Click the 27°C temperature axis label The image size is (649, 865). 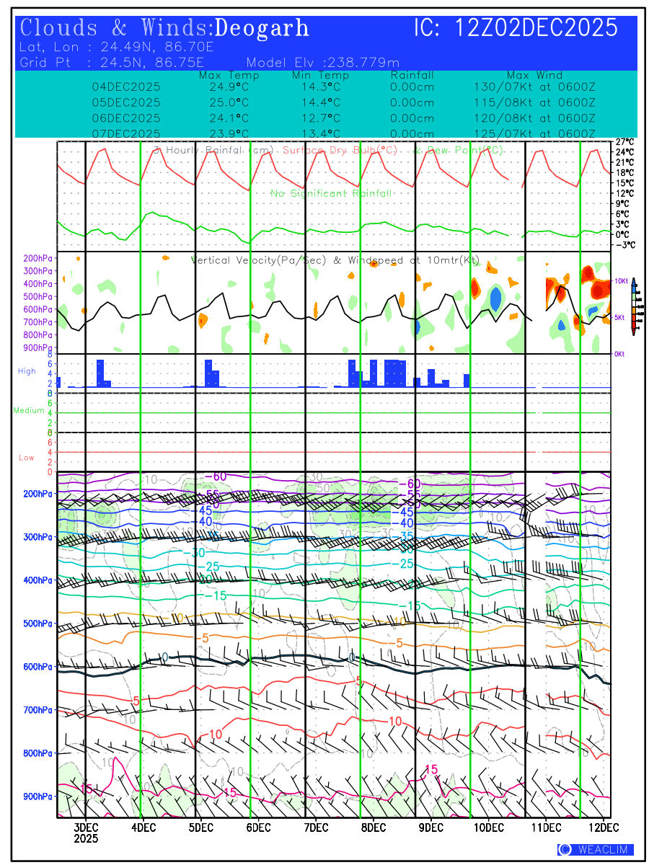click(625, 142)
